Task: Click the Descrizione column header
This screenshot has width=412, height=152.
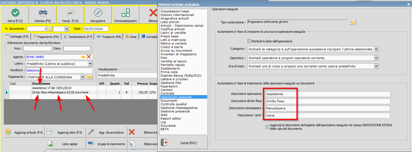Action: coord(64,84)
